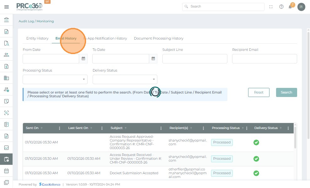Click green delivery check for CMR-CNF approved row

click(256, 142)
